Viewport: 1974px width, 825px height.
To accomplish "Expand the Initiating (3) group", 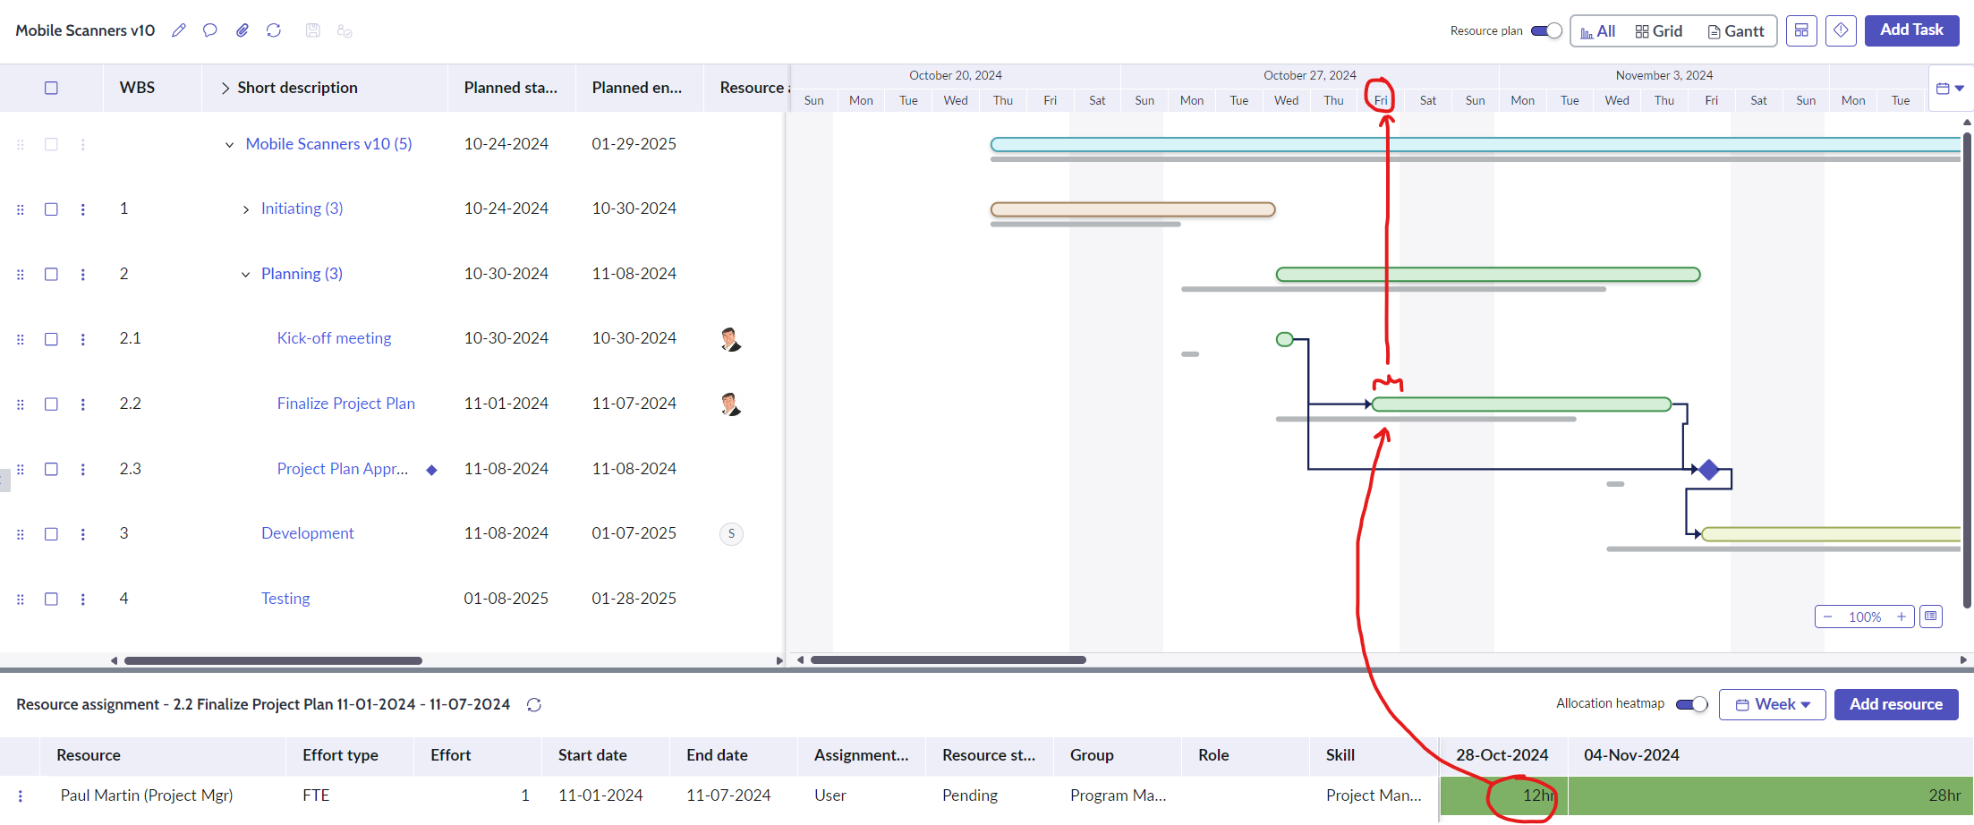I will click(x=245, y=209).
